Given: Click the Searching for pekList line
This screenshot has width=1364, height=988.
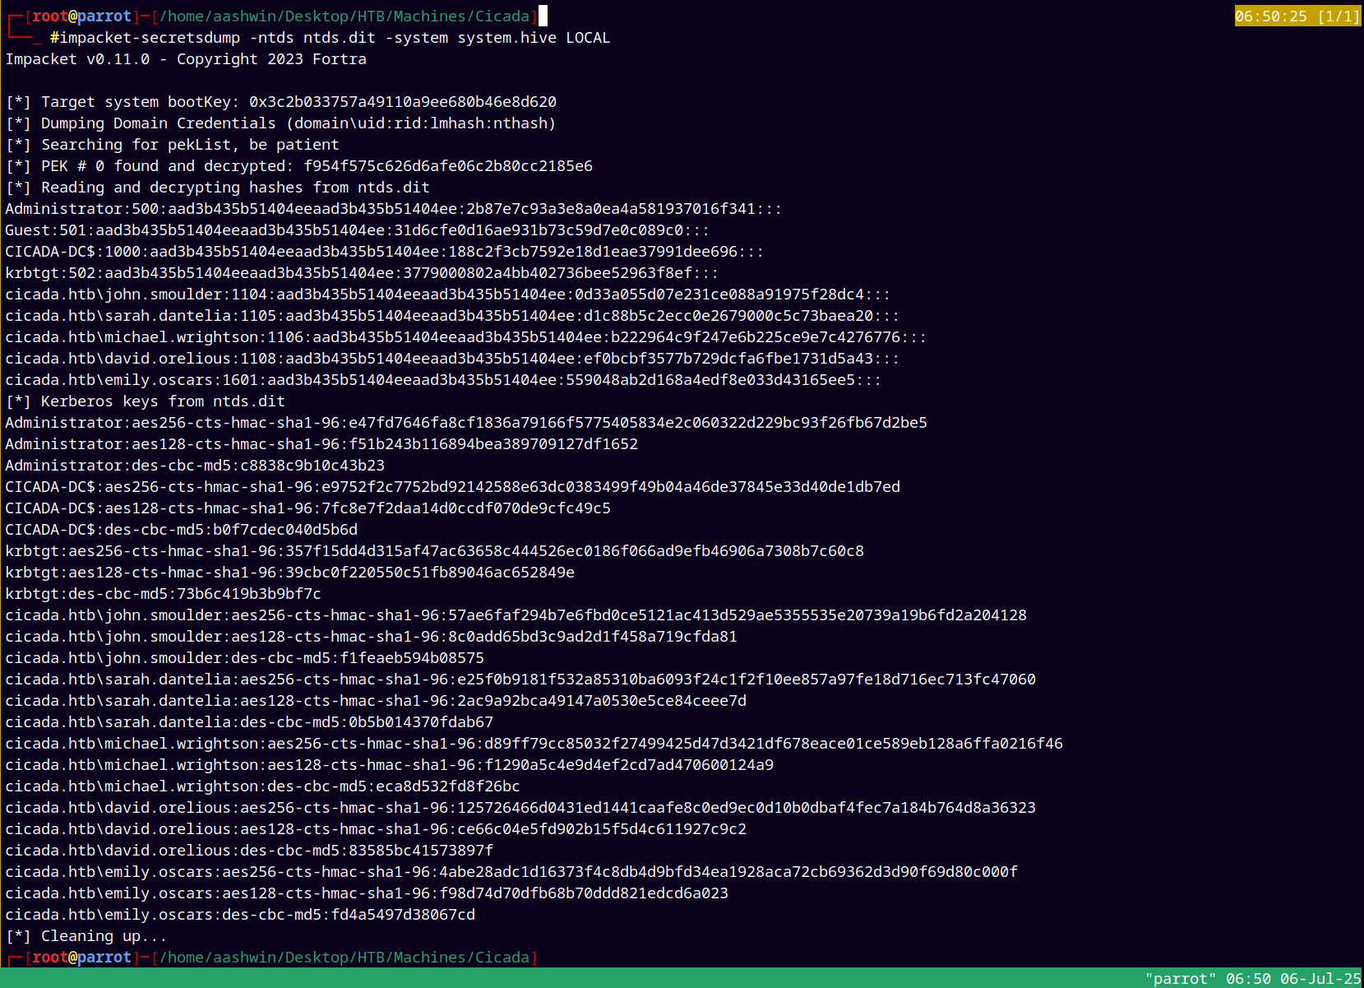Looking at the screenshot, I should tap(173, 145).
